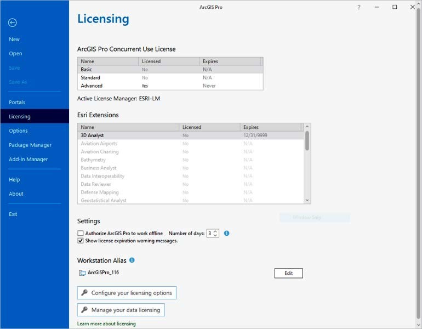Uncheck Show license expiration warning messages
The width and height of the screenshot is (422, 329).
(x=81, y=241)
